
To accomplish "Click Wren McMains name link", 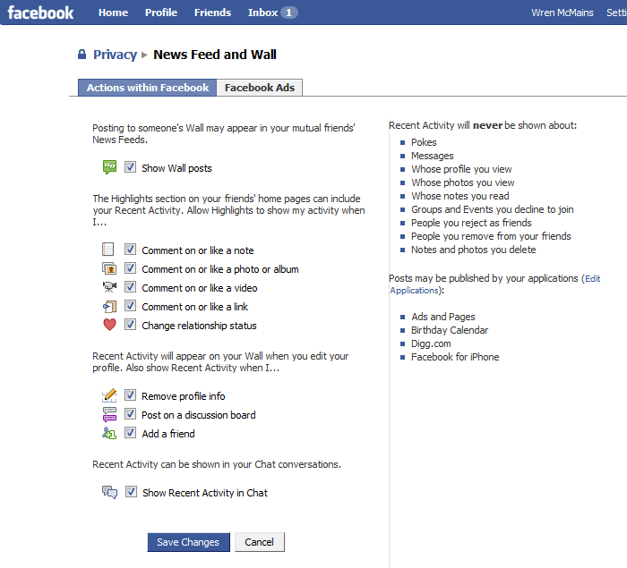I will point(563,13).
